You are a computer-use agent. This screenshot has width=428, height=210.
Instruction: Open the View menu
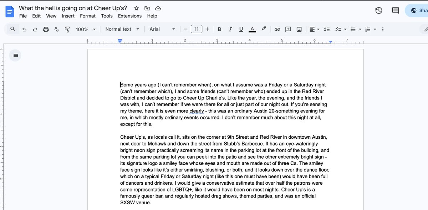pyautogui.click(x=51, y=16)
